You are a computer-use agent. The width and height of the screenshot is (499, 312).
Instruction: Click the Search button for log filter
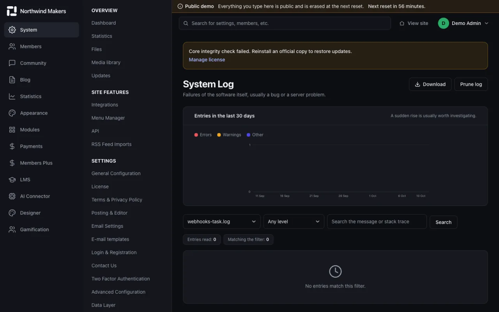click(444, 222)
